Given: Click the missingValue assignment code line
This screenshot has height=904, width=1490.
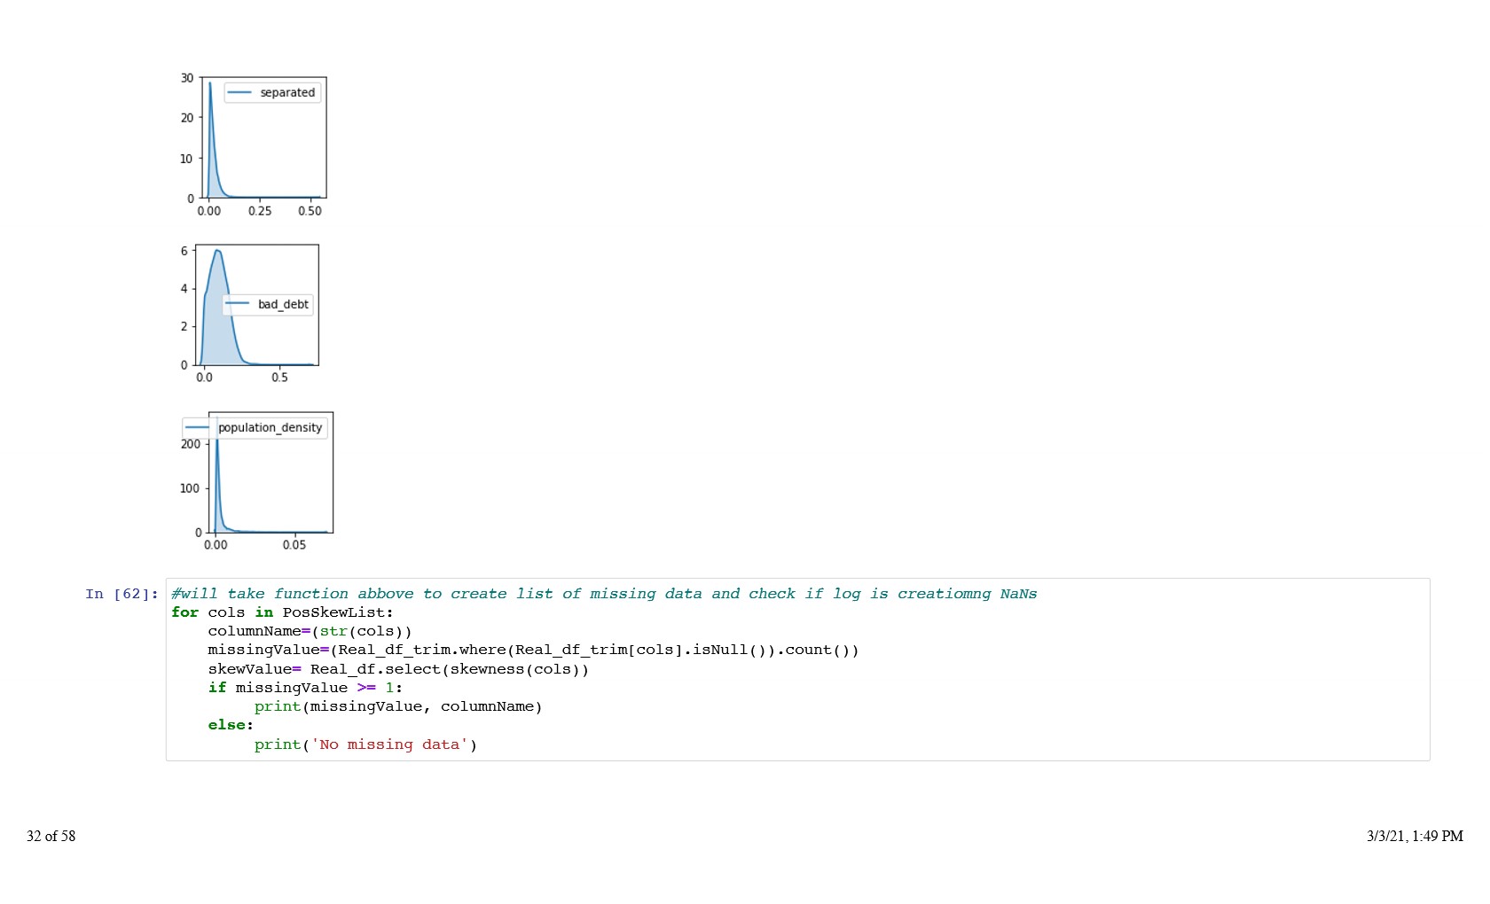Looking at the screenshot, I should (x=533, y=650).
